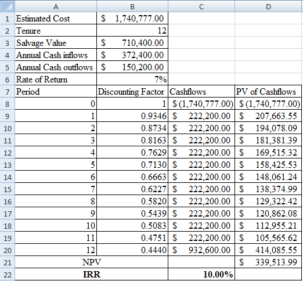Select period 10 cell in column A
Viewport: 303px width, 281px height.
point(56,226)
